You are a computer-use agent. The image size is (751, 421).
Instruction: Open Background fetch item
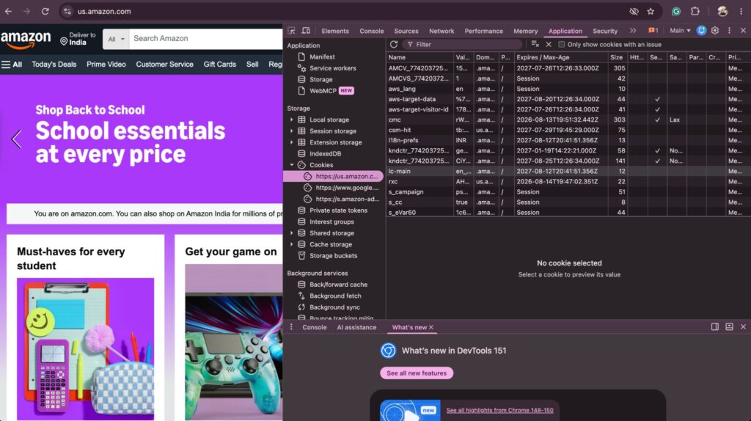coord(335,296)
